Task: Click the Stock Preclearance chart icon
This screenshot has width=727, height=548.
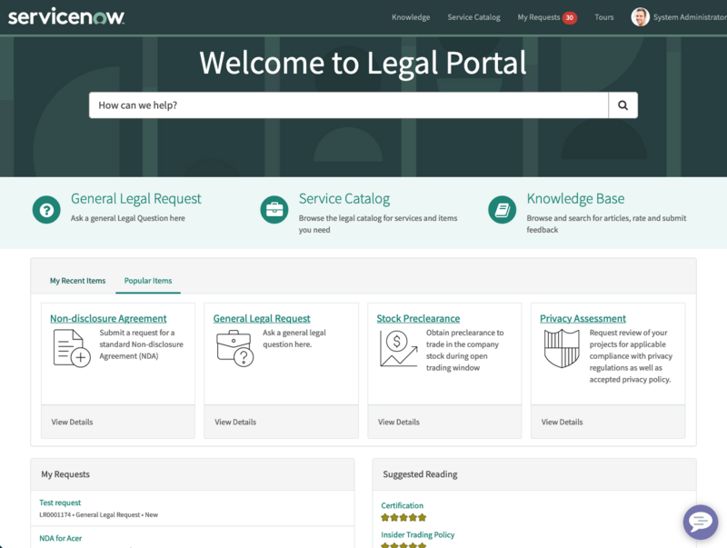Action: coord(398,348)
